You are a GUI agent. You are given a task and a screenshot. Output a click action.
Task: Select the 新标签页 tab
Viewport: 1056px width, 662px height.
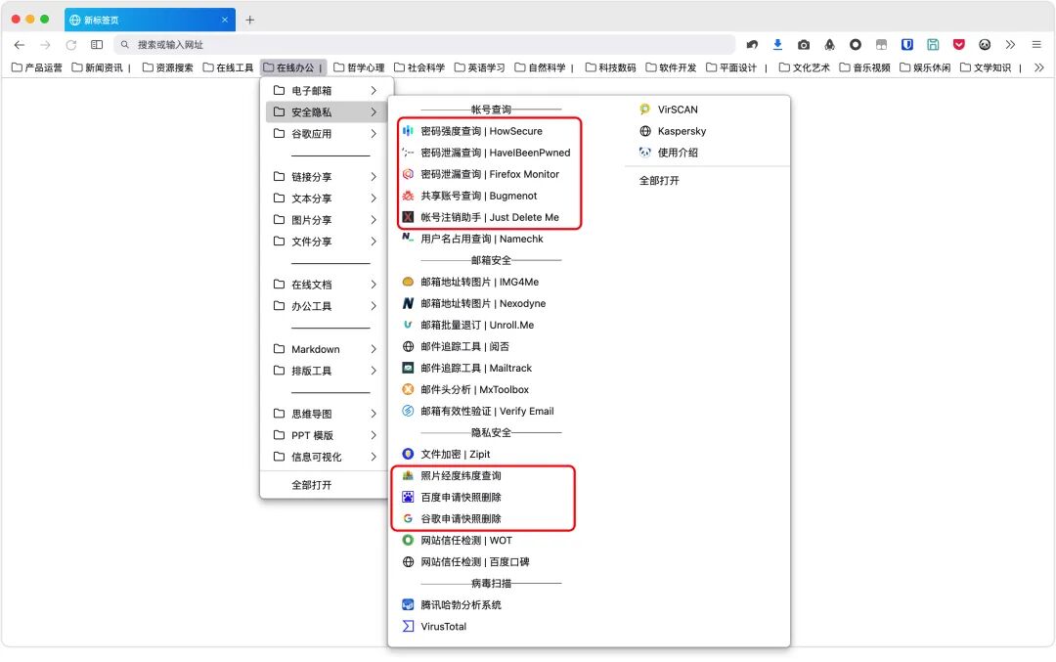pyautogui.click(x=151, y=20)
